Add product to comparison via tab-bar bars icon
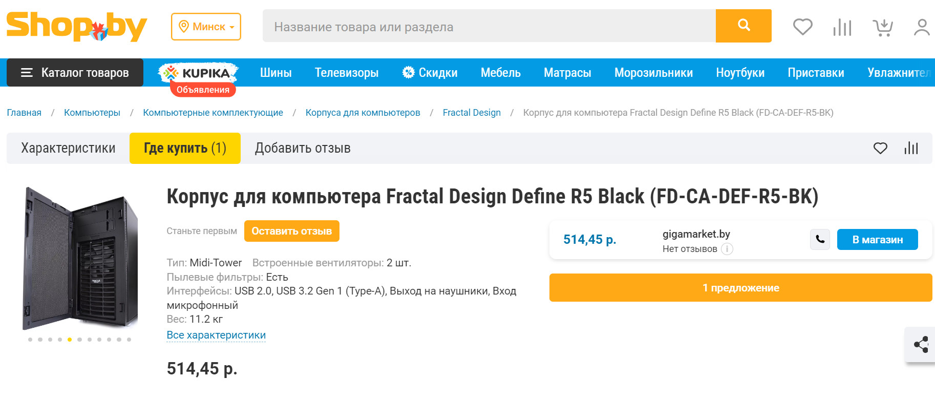935x399 pixels. tap(911, 149)
